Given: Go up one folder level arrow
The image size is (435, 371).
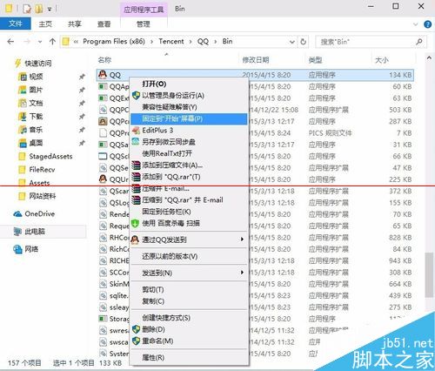Looking at the screenshot, I should pos(52,42).
